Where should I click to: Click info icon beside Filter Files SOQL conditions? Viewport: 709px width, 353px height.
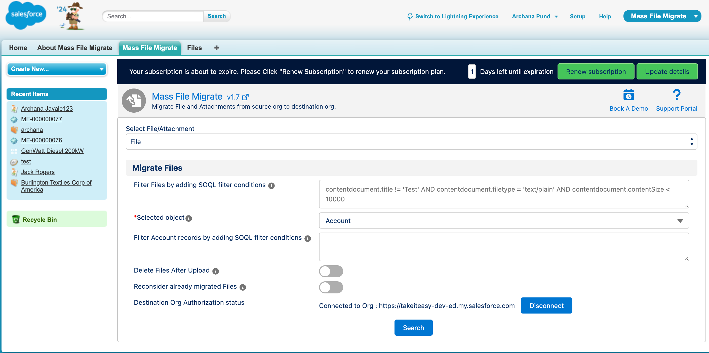[271, 186]
